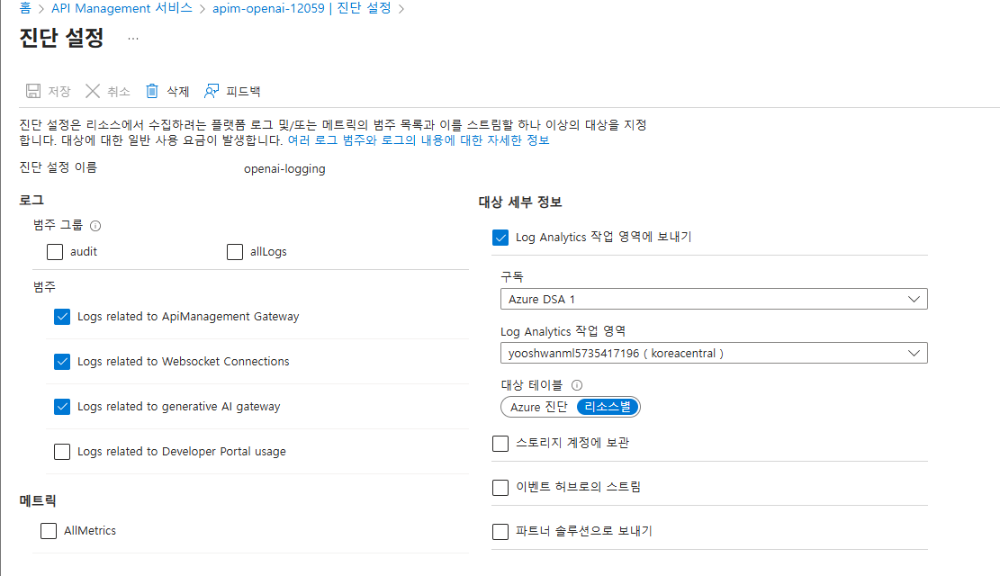Viewport: 1000px width, 576px height.
Task: Click the ellipsis next to 진단 설정 title
Action: 132,38
